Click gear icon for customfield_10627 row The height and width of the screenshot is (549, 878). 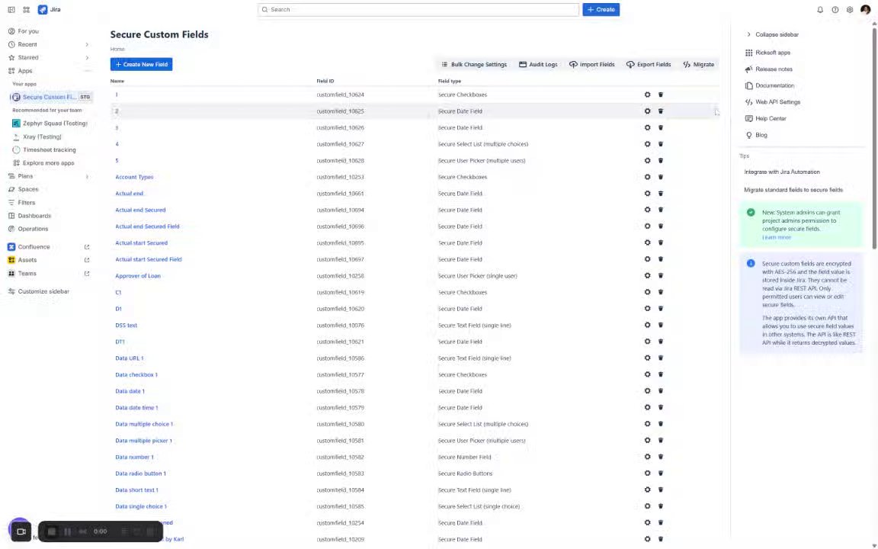click(x=647, y=144)
